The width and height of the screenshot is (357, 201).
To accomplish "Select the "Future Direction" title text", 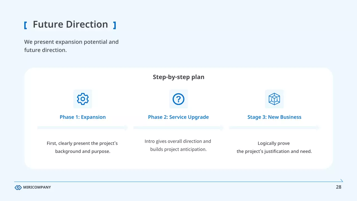I will [x=70, y=25].
